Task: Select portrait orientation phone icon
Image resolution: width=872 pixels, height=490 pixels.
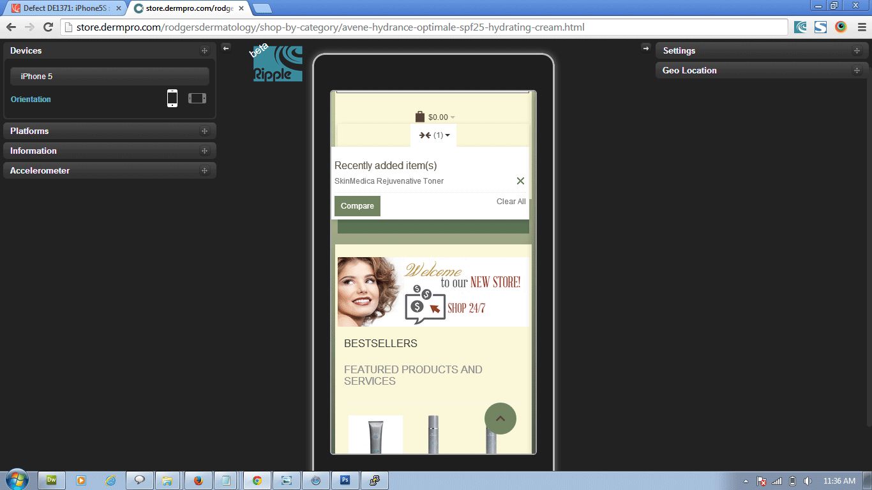Action: click(x=172, y=98)
